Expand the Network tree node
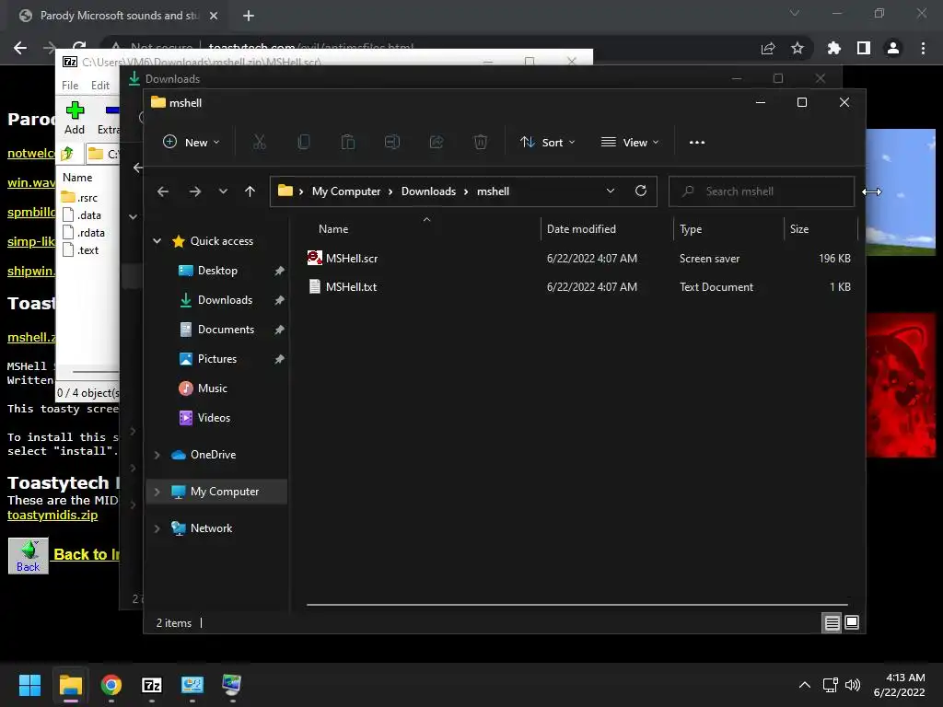 [157, 528]
